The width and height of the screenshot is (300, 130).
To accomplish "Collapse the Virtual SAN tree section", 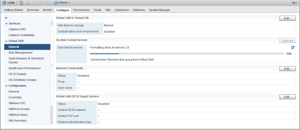I will [x=6, y=41].
